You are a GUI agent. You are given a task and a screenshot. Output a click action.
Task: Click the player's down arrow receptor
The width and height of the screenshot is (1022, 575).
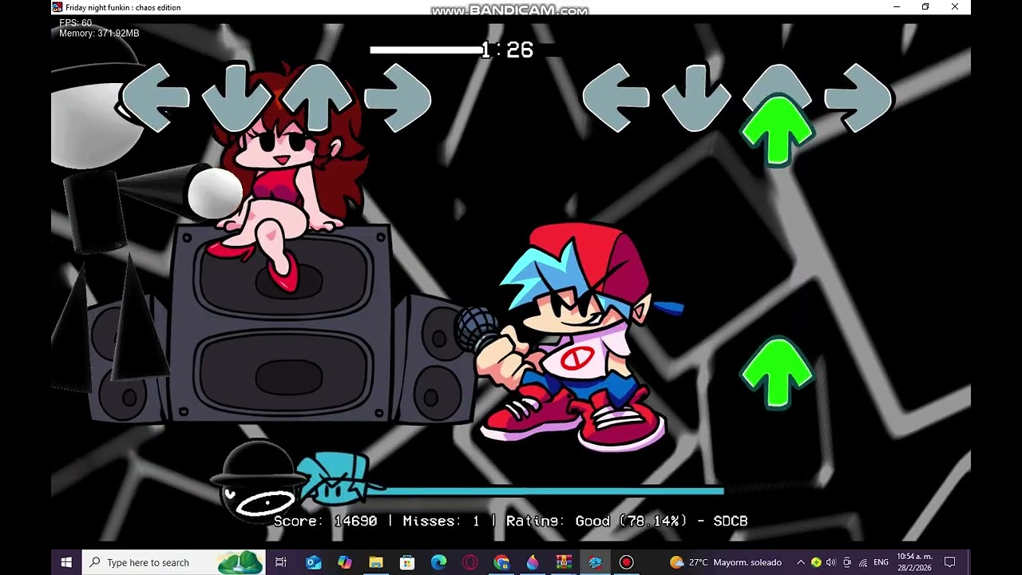[x=696, y=97]
